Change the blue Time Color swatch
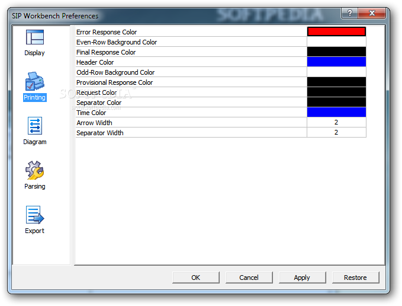Viewport: 402px width, 306px height. [x=336, y=112]
